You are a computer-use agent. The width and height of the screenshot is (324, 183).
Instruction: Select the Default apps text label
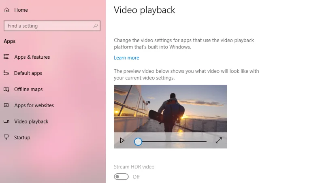tap(28, 73)
